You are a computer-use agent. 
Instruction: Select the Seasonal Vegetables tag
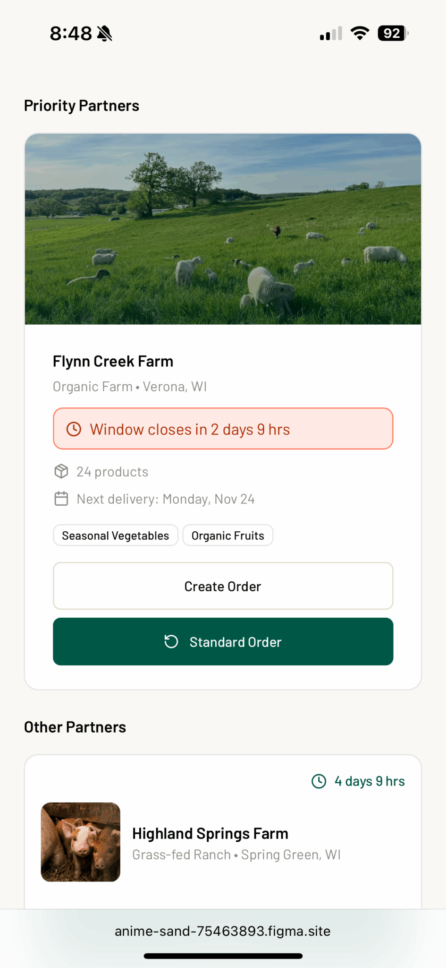pyautogui.click(x=116, y=536)
